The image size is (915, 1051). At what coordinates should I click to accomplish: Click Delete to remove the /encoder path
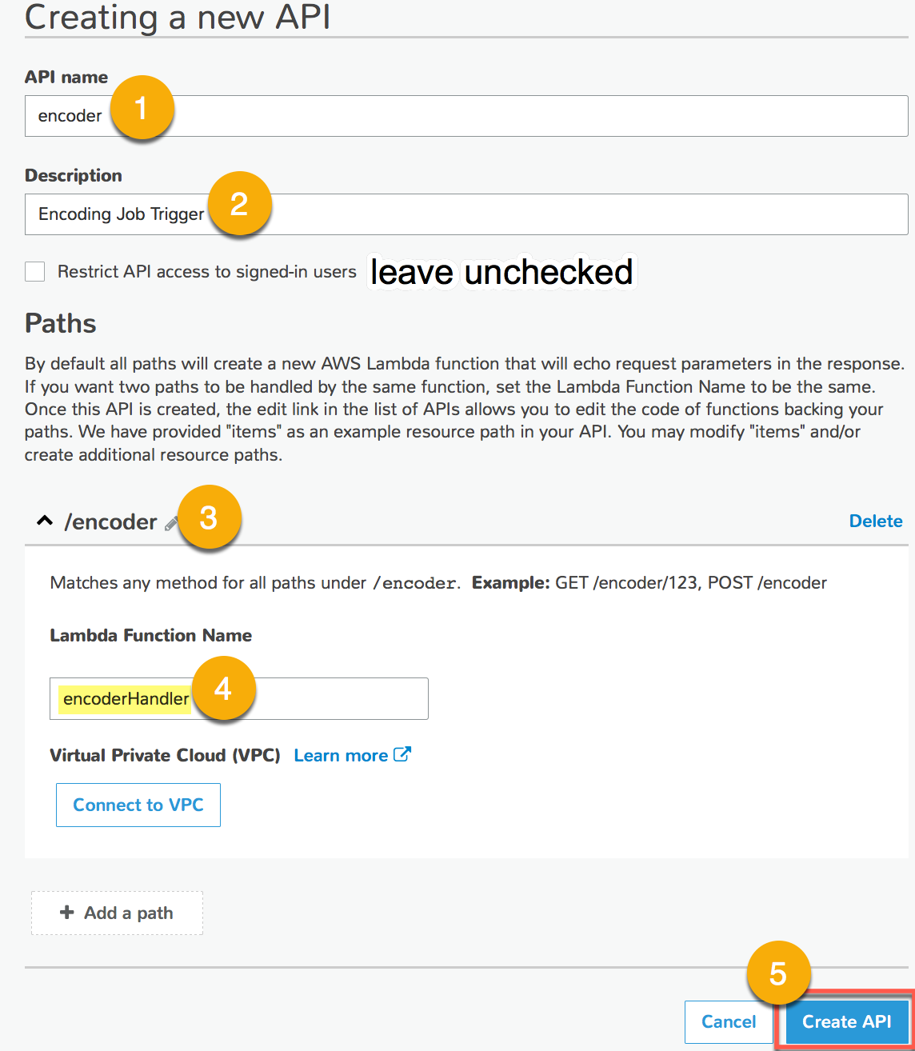tap(875, 521)
